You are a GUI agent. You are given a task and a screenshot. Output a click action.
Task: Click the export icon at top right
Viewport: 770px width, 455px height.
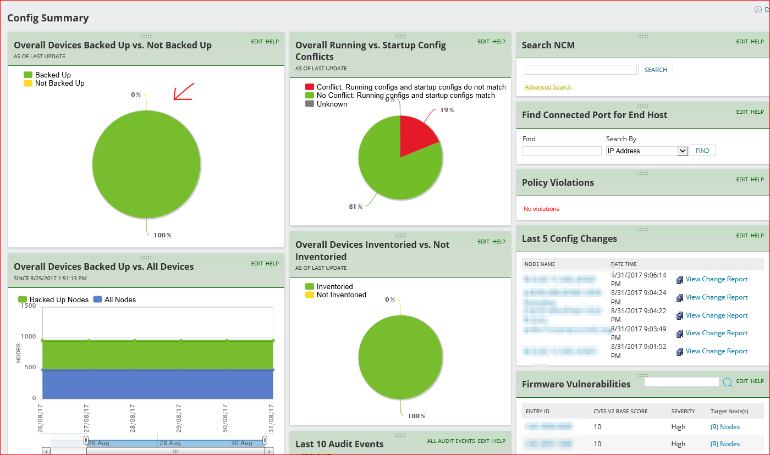758,9
